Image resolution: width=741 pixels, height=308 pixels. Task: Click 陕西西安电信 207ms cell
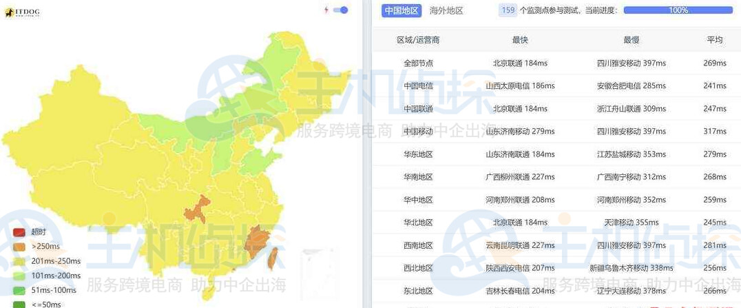[x=520, y=268]
